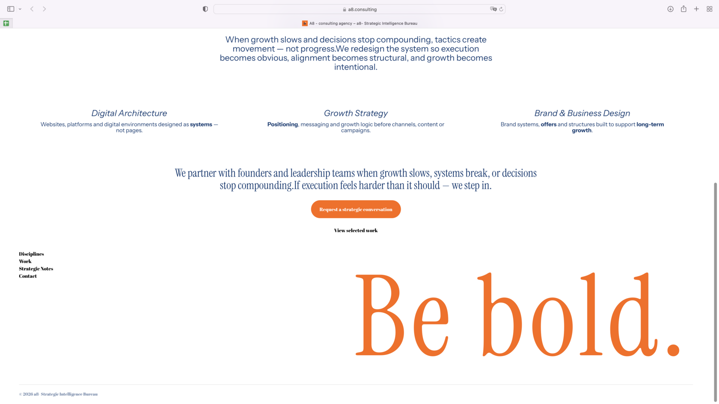Open the privacy shield report icon
719x404 pixels.
click(205, 9)
